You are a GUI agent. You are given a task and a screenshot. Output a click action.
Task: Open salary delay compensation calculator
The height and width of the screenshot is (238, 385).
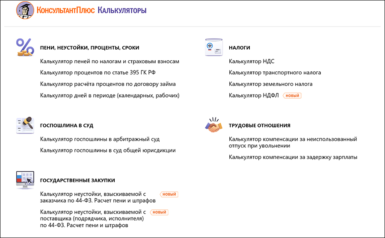coord(293,157)
